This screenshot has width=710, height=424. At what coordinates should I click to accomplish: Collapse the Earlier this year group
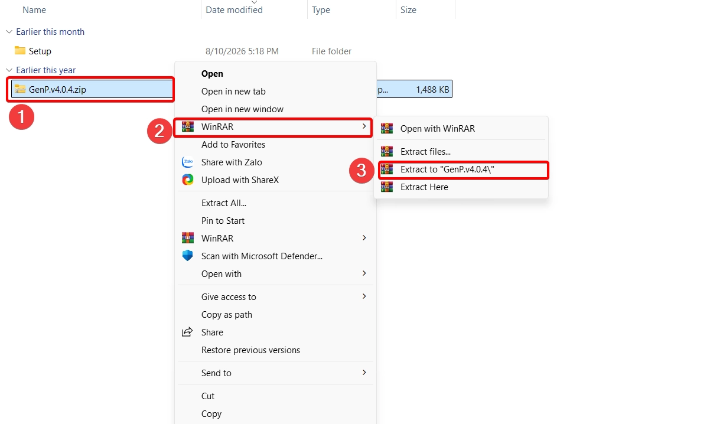coord(9,70)
